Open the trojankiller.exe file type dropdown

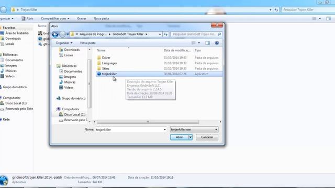tap(194, 130)
